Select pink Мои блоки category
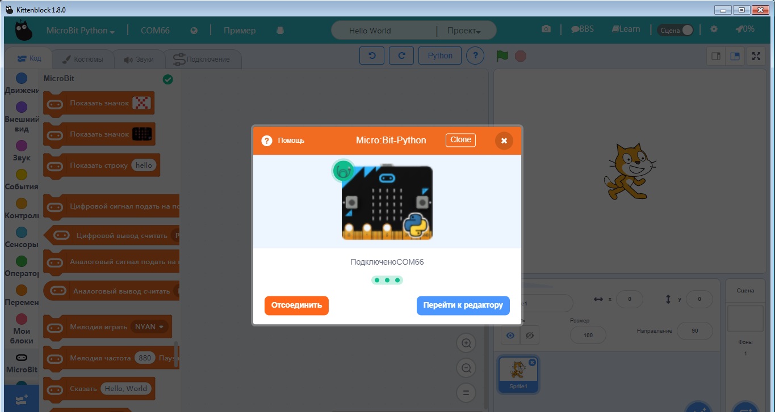This screenshot has width=775, height=412. [x=22, y=319]
